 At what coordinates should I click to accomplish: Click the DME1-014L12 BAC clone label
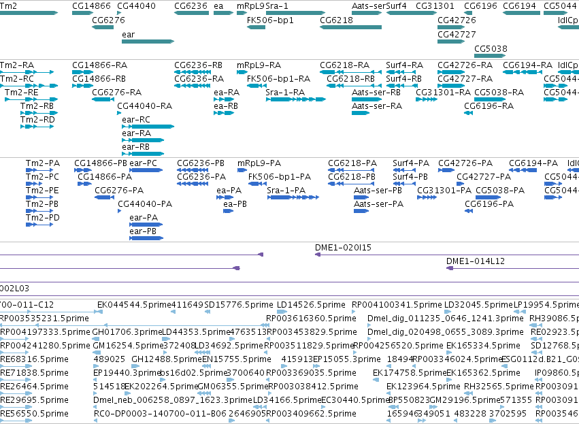[x=475, y=261]
